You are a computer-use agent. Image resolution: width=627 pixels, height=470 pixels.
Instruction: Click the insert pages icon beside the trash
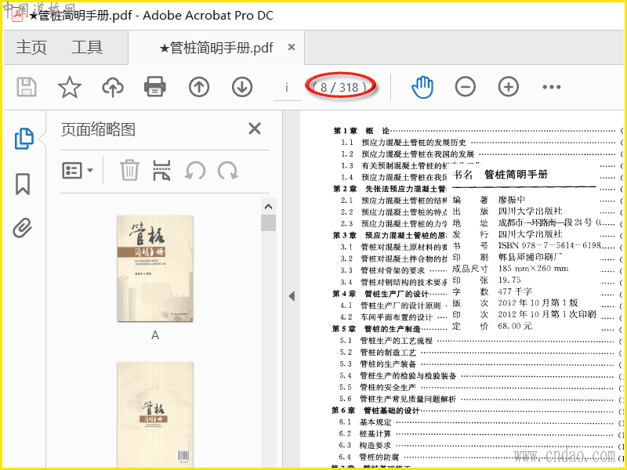pyautogui.click(x=162, y=171)
